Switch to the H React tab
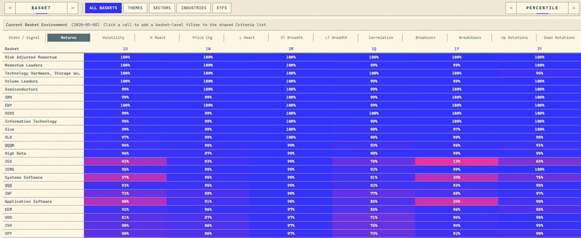 [157, 38]
